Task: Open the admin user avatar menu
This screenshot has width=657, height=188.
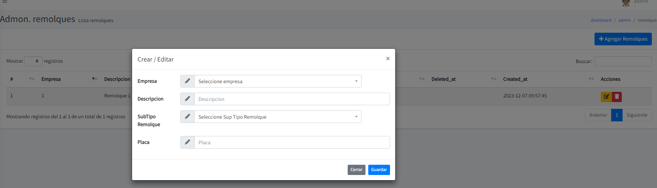Action: (x=626, y=2)
